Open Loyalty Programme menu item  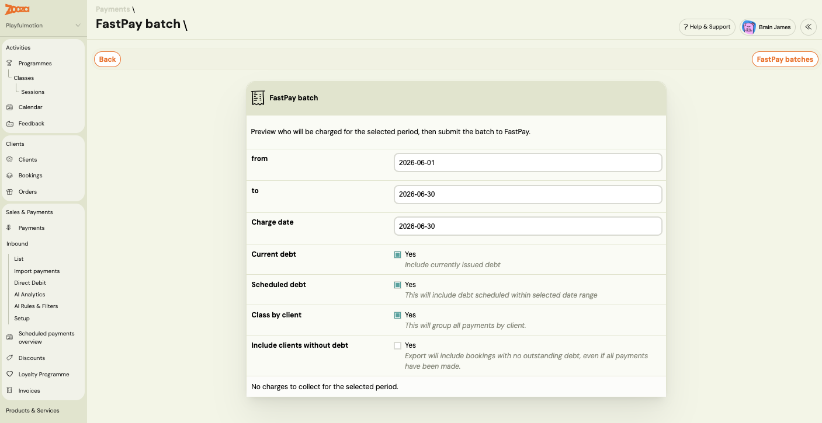tap(44, 375)
